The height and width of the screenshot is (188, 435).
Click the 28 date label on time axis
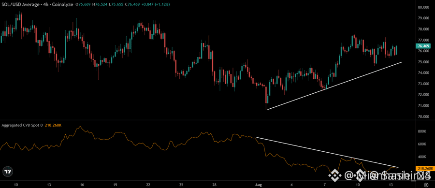[215, 185]
